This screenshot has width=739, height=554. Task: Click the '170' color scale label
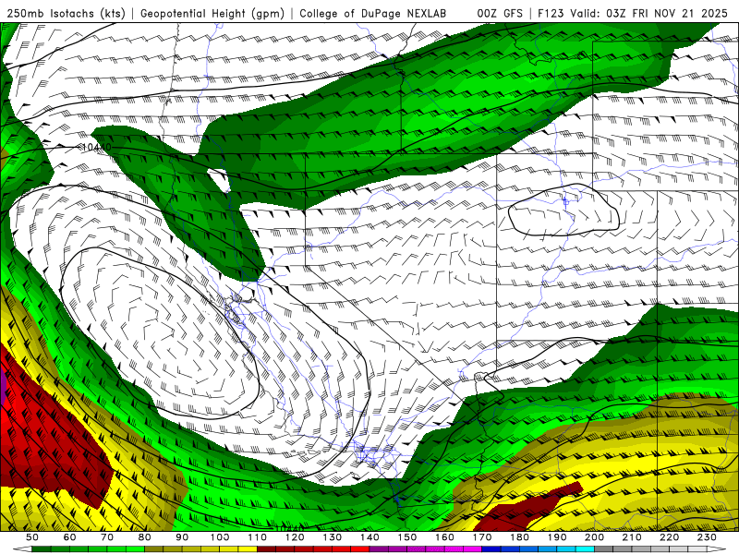point(481,537)
